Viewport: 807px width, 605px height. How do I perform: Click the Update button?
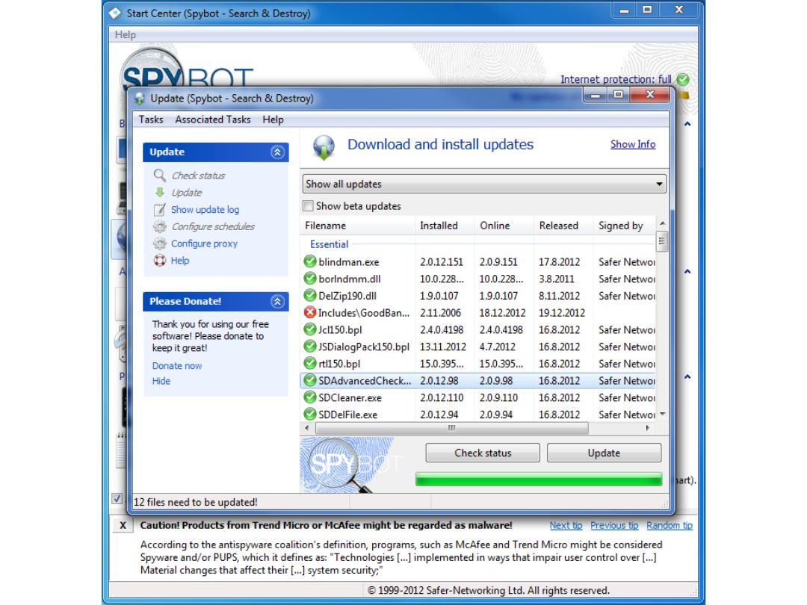(604, 453)
